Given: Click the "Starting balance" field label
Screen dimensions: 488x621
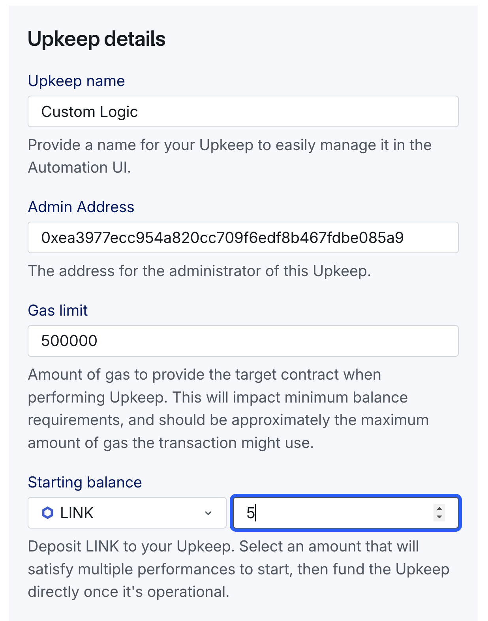Looking at the screenshot, I should pyautogui.click(x=84, y=482).
